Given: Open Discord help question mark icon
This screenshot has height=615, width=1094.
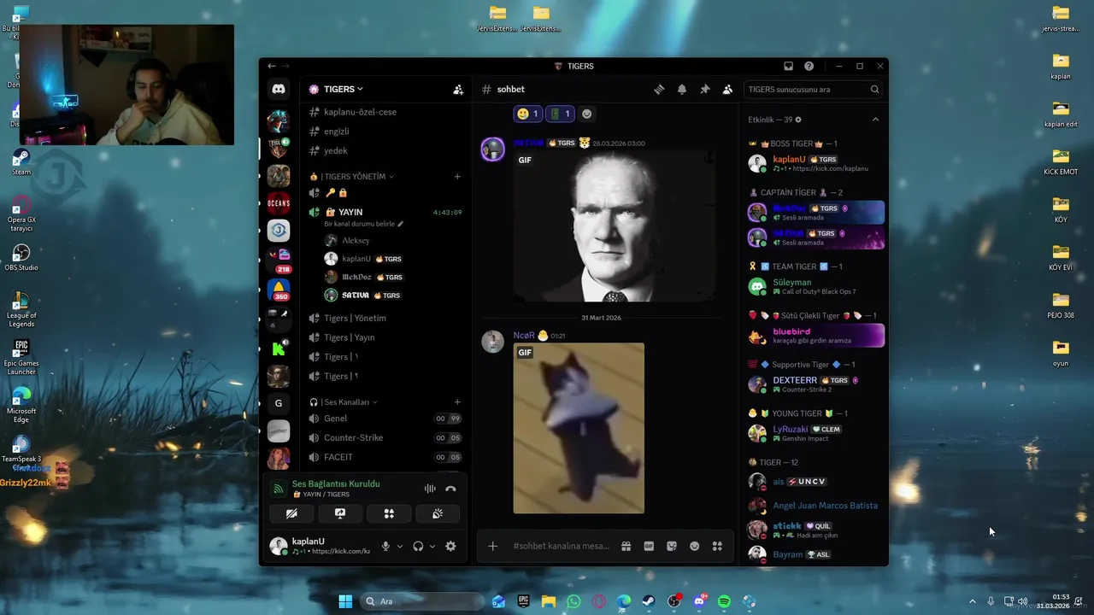Looking at the screenshot, I should tap(809, 66).
